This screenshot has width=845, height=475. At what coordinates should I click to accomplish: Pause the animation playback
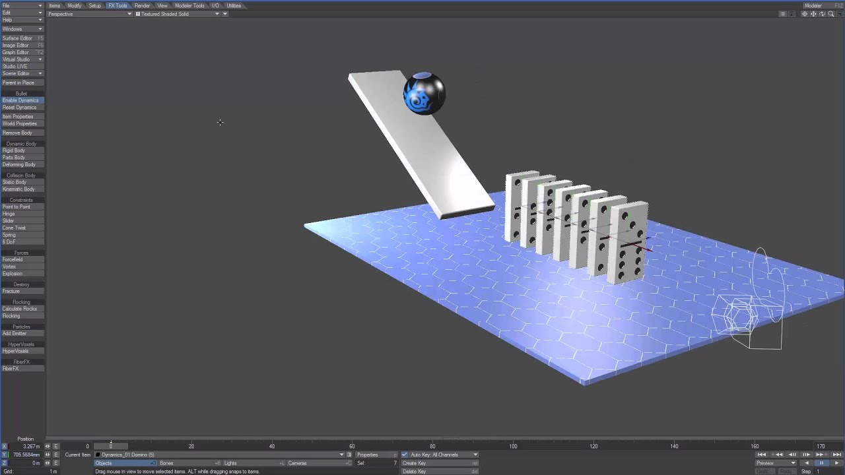pyautogui.click(x=822, y=463)
